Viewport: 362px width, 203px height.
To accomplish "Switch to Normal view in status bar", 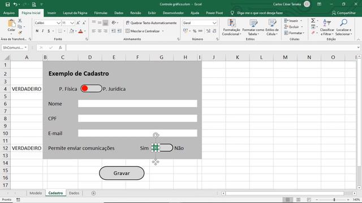I will [x=288, y=200].
